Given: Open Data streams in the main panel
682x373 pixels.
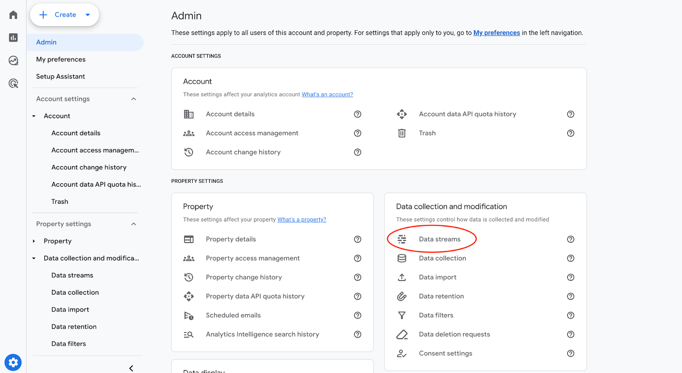Looking at the screenshot, I should tap(439, 239).
